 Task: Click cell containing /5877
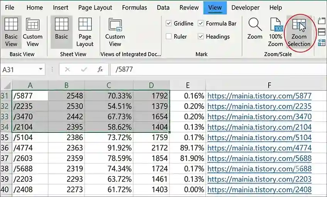click(x=30, y=96)
